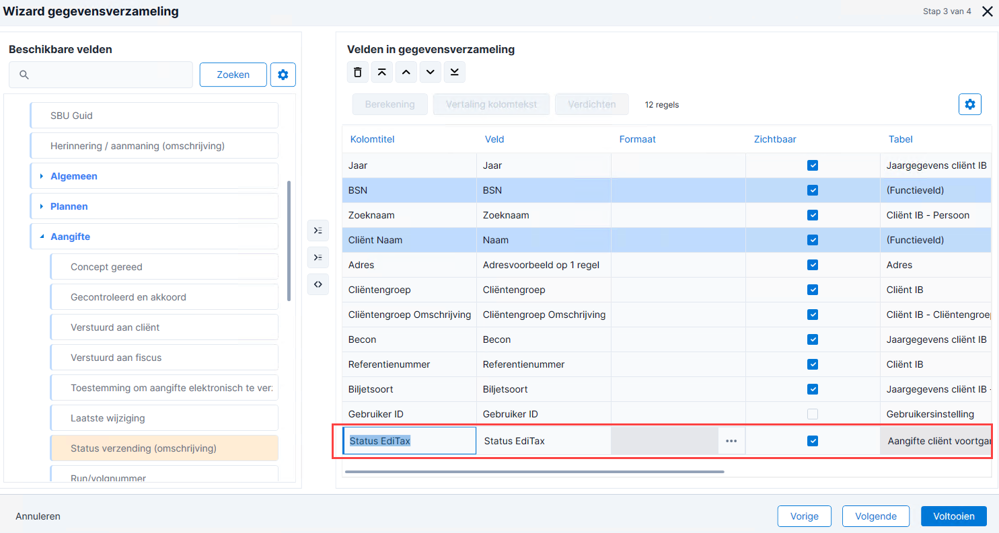The height and width of the screenshot is (533, 999).
Task: Move selected field up one row
Action: coord(406,72)
